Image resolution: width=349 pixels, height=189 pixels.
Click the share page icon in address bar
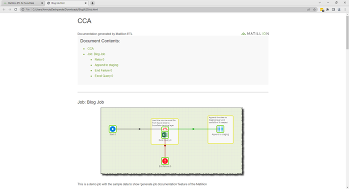pyautogui.click(x=308, y=9)
